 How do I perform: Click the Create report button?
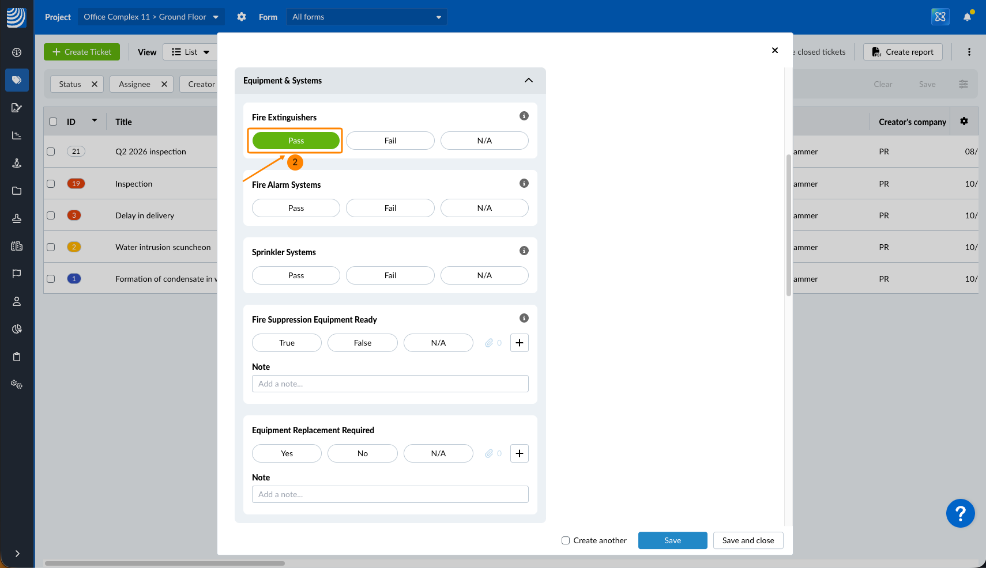[x=902, y=52]
